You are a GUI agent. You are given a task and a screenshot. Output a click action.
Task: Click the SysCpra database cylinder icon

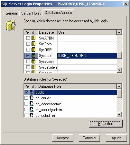[x=33, y=44]
